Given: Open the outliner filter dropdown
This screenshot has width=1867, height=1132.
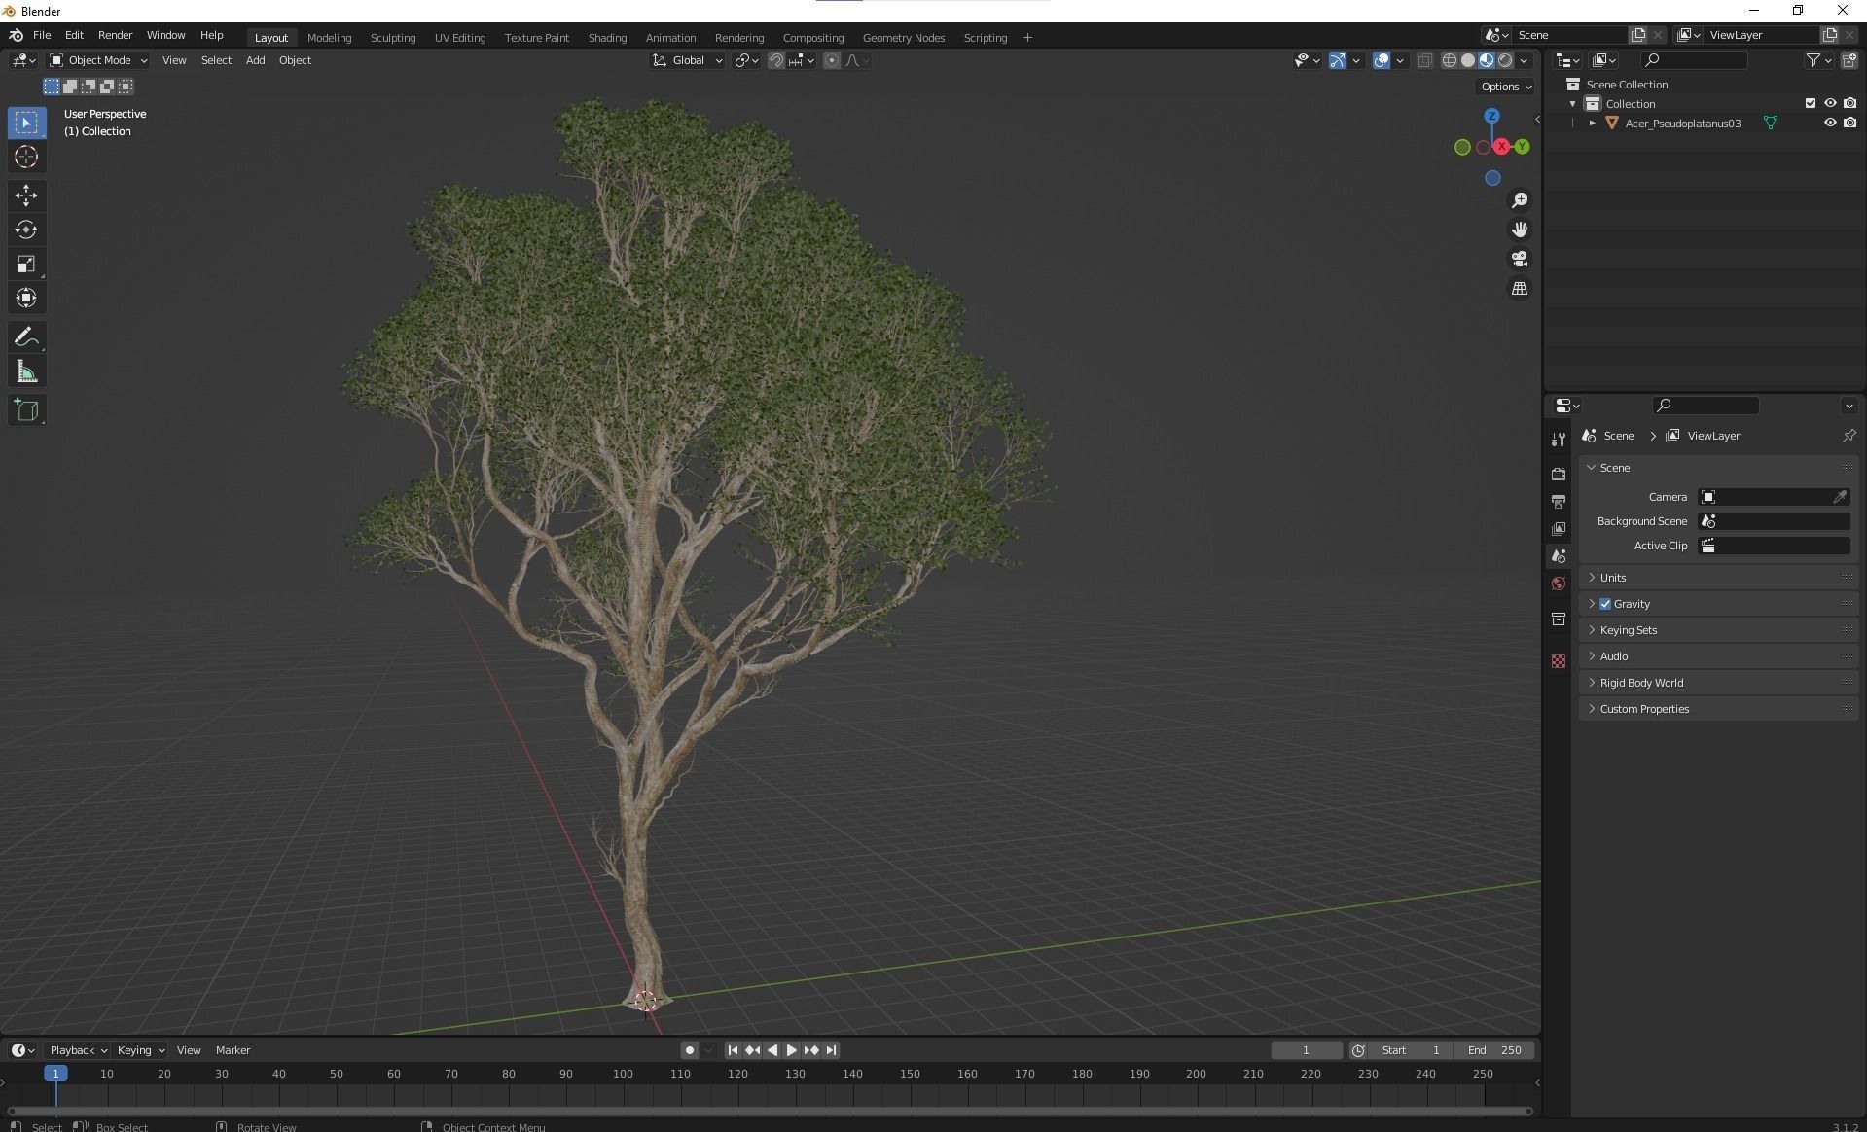Looking at the screenshot, I should click(x=1818, y=60).
